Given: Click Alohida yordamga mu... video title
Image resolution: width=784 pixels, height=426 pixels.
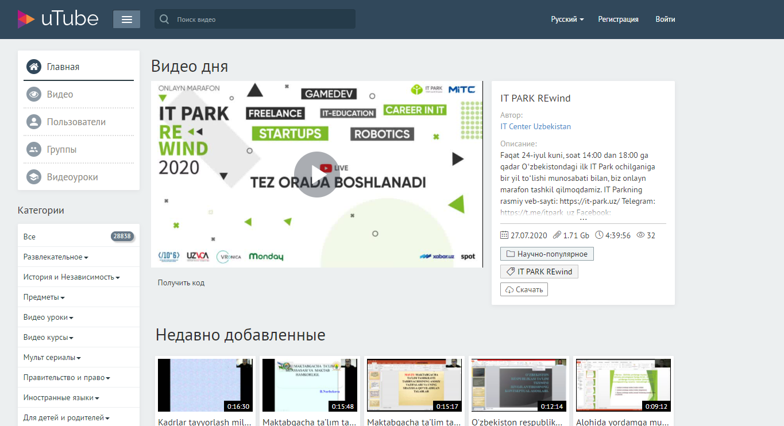Looking at the screenshot, I should (623, 422).
